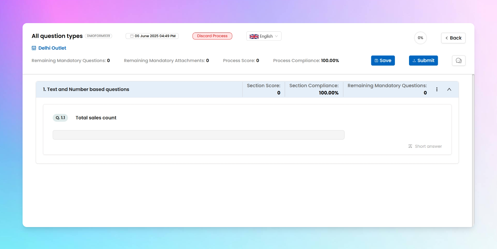Click the UK flag icon
The height and width of the screenshot is (249, 497).
point(254,36)
